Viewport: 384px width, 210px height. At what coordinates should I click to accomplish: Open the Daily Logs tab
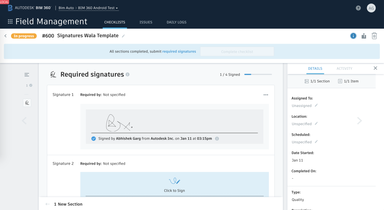tap(176, 22)
